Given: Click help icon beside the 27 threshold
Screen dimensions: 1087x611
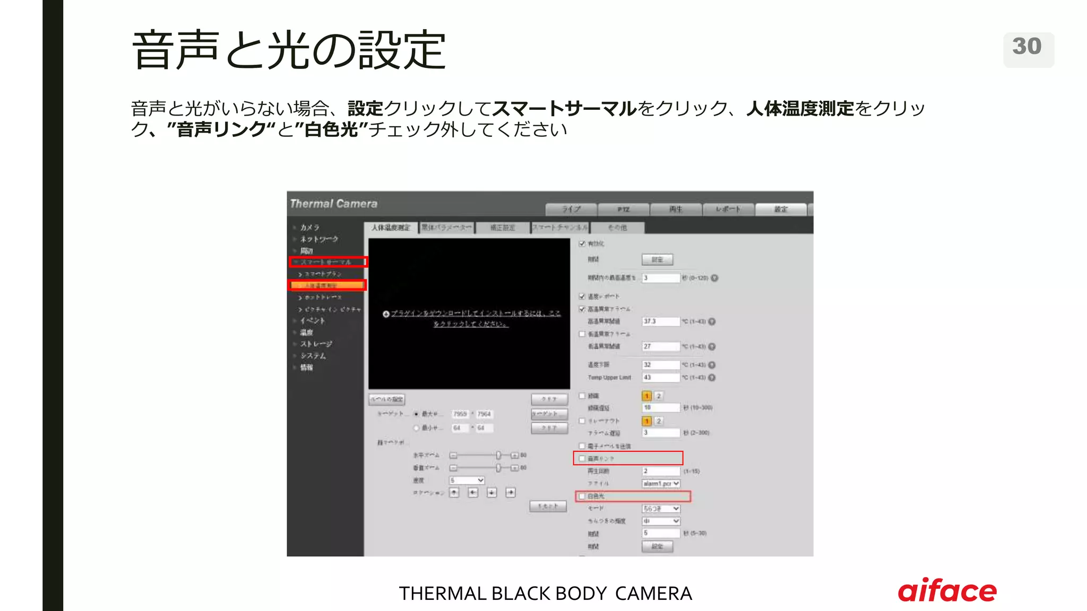Looking at the screenshot, I should click(x=712, y=346).
